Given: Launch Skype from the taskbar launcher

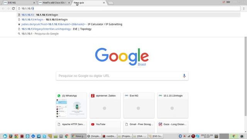Looking at the screenshot, I should [x=44, y=136].
